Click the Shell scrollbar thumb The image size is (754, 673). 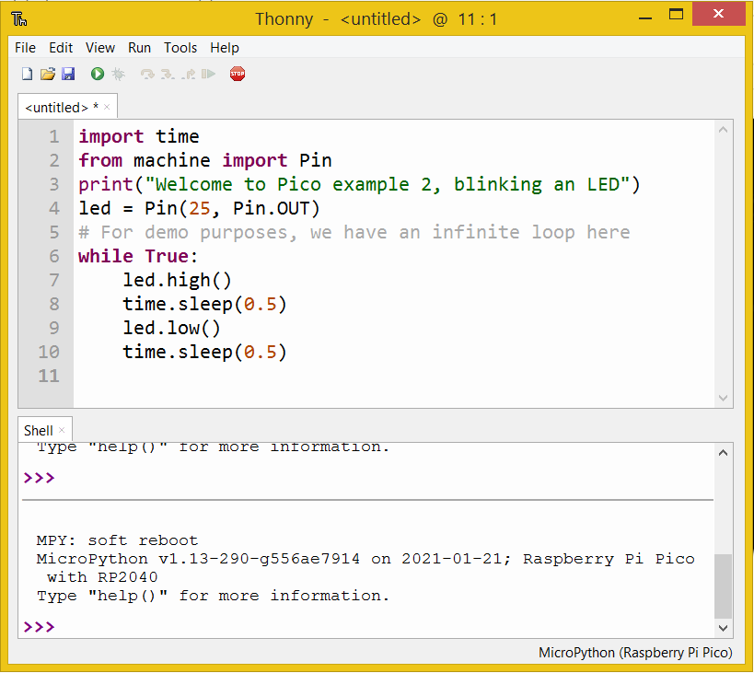pos(723,586)
